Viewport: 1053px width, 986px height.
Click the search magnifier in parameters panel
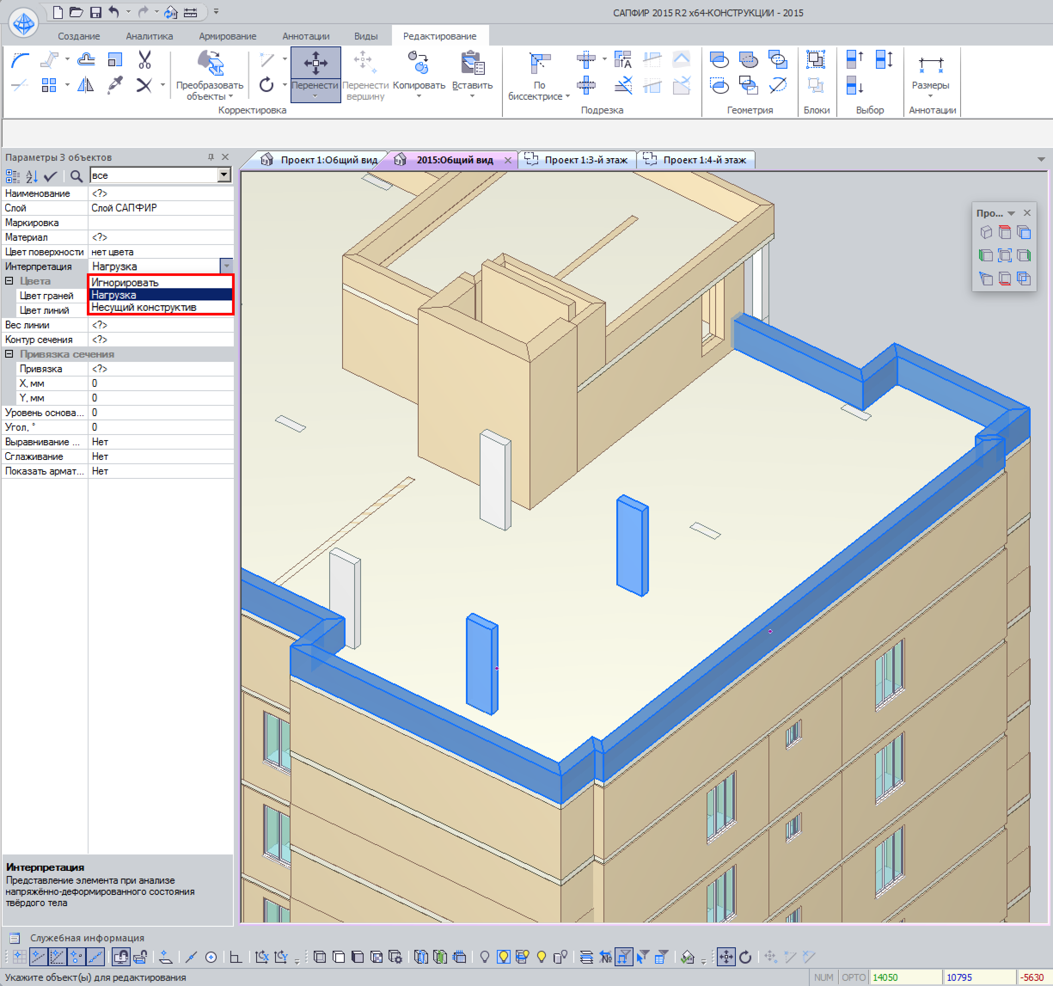(76, 176)
